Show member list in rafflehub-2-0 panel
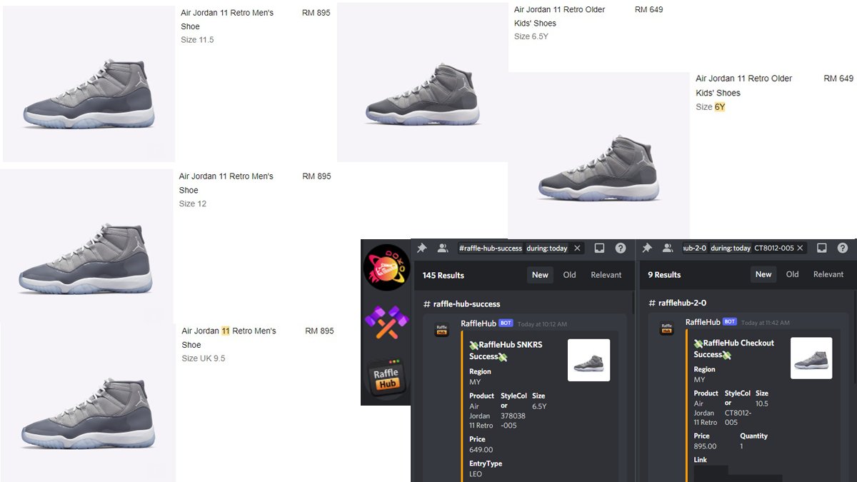This screenshot has width=857, height=482. (x=668, y=248)
